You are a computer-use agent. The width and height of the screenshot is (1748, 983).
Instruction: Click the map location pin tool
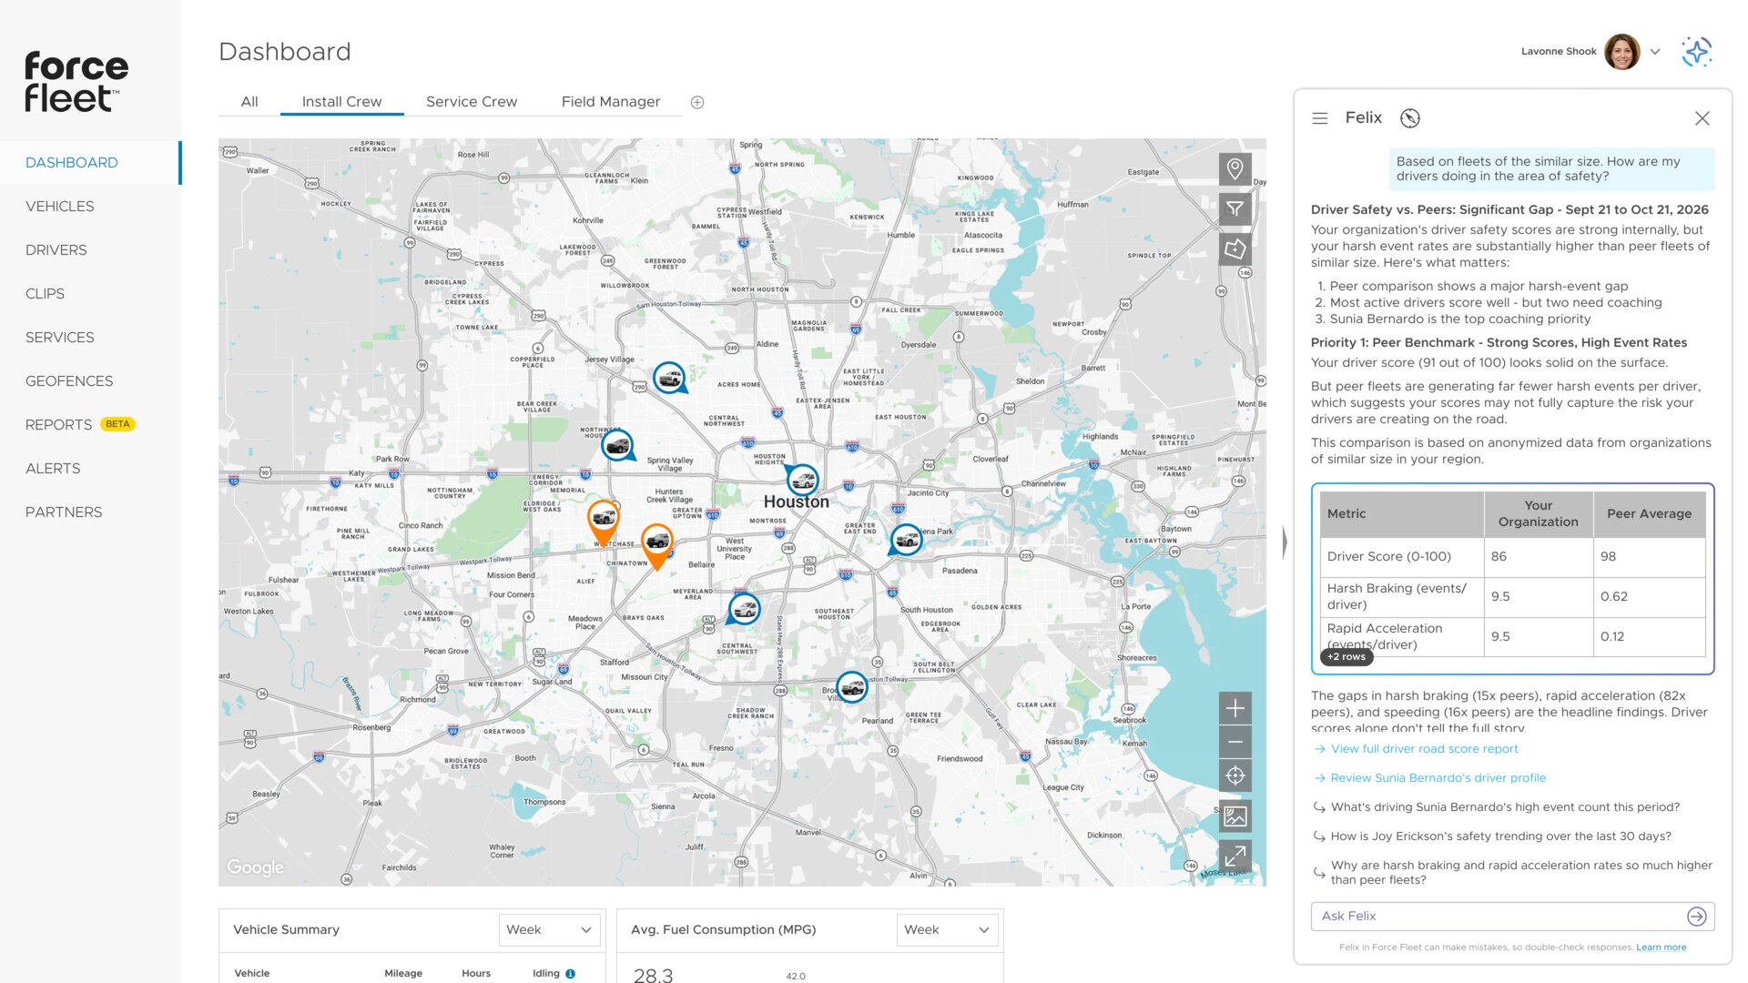1235,169
